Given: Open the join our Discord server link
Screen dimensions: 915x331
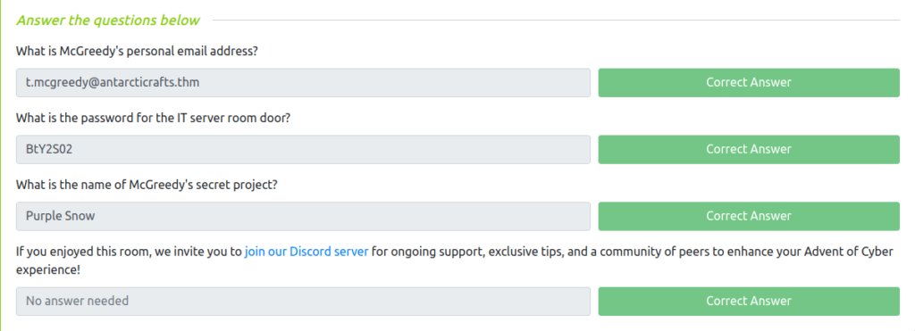Looking at the screenshot, I should 306,252.
